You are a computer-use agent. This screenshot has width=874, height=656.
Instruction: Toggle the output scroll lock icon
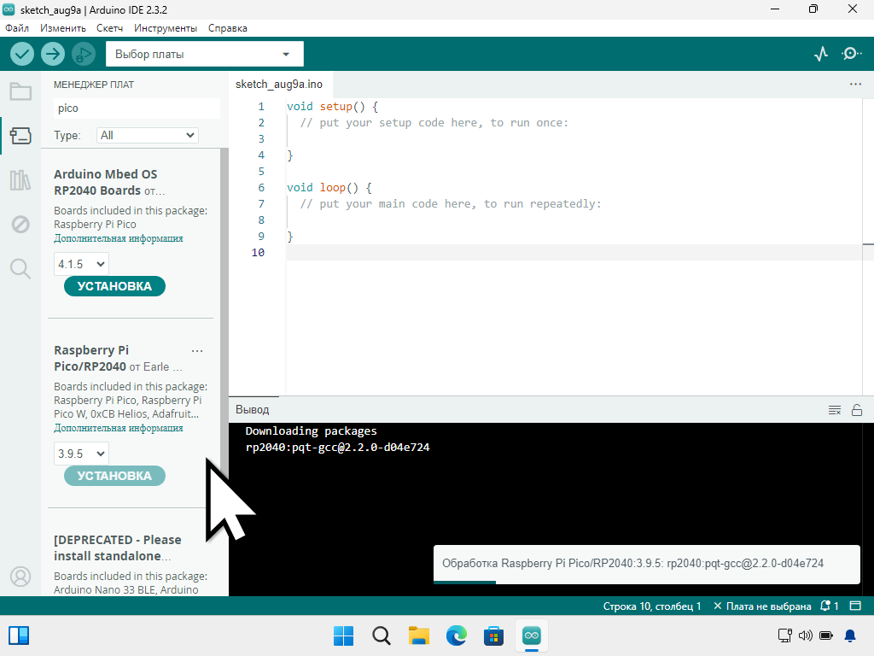[x=857, y=411]
